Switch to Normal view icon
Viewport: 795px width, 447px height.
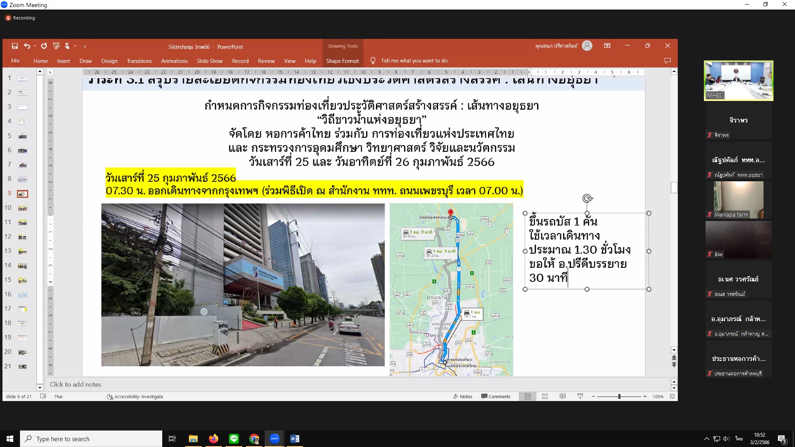[x=528, y=397]
